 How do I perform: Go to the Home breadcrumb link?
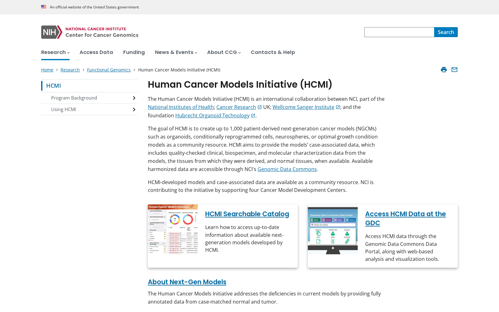tap(47, 70)
